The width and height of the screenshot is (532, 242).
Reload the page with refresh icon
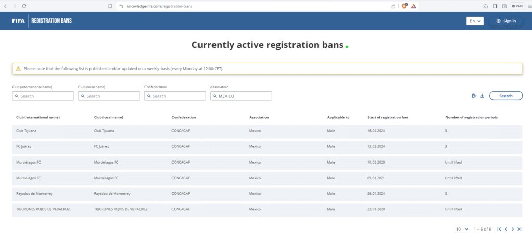tap(24, 6)
